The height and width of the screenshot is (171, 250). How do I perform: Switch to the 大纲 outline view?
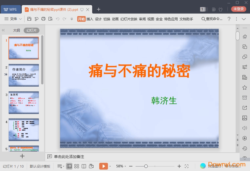(17, 30)
